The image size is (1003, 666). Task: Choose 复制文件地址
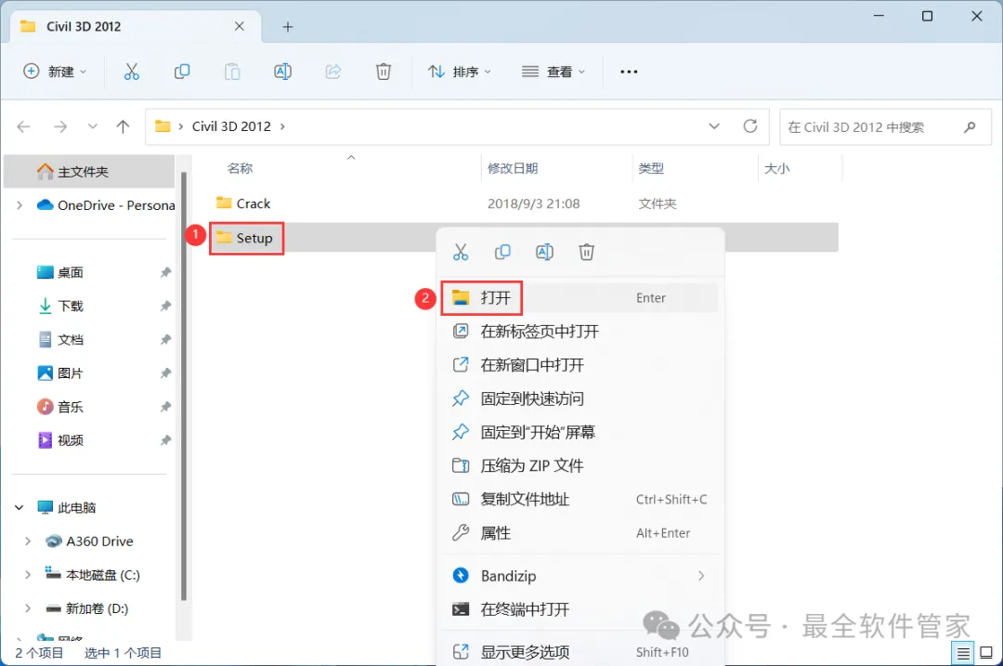pos(580,500)
